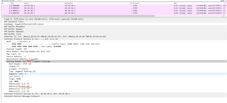
Task: Expand the Ethernet II node
Action: click(3, 37)
